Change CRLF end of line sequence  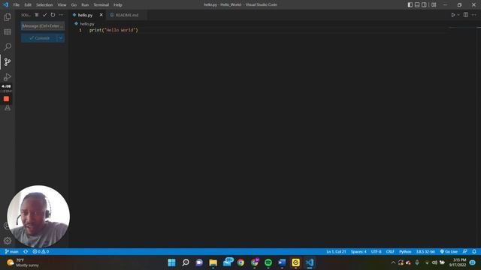click(390, 252)
